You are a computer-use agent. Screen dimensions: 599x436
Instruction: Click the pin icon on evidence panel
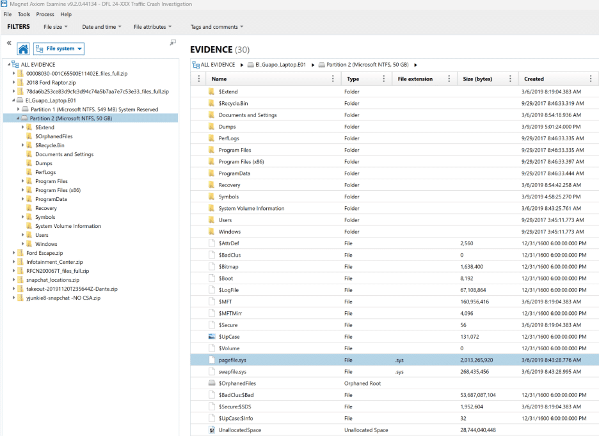(x=173, y=43)
